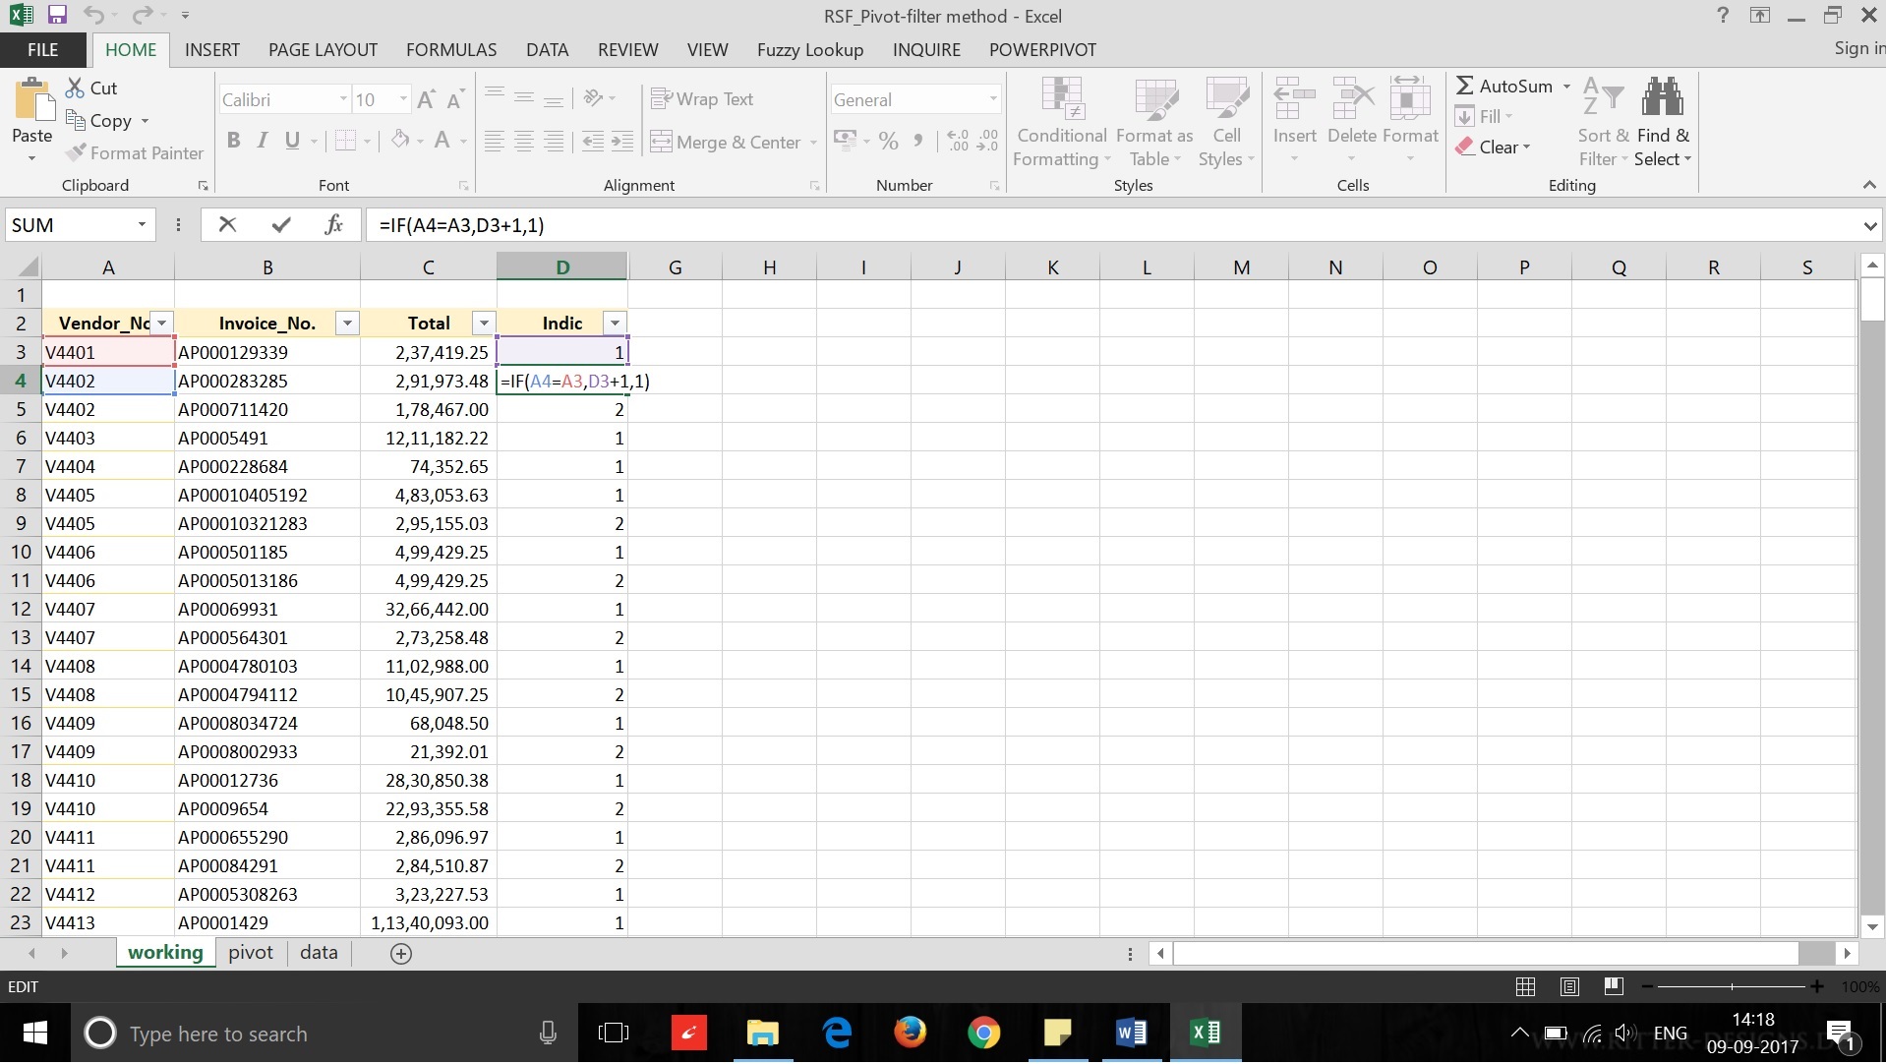Click the Insert cells icon
Viewport: 1886px width, 1064px height.
tap(1295, 98)
